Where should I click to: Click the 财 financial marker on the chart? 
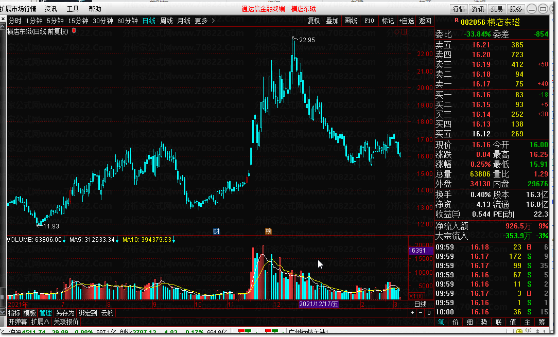(x=216, y=232)
